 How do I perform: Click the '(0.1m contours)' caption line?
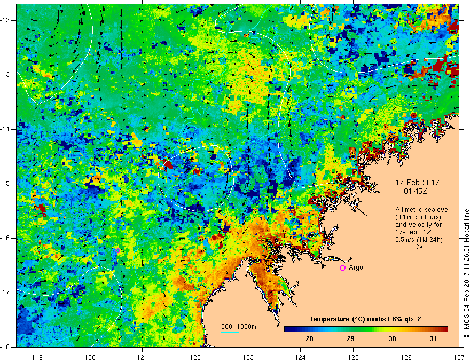(x=418, y=217)
